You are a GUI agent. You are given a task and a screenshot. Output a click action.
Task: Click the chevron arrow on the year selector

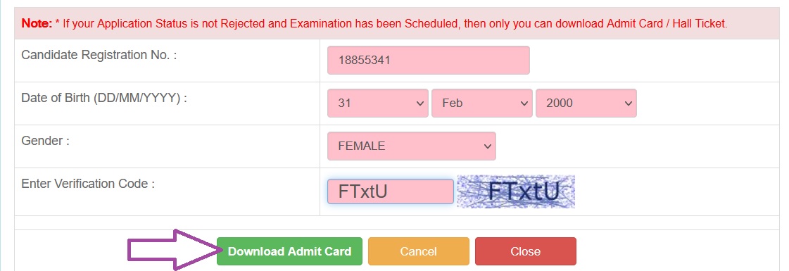628,103
